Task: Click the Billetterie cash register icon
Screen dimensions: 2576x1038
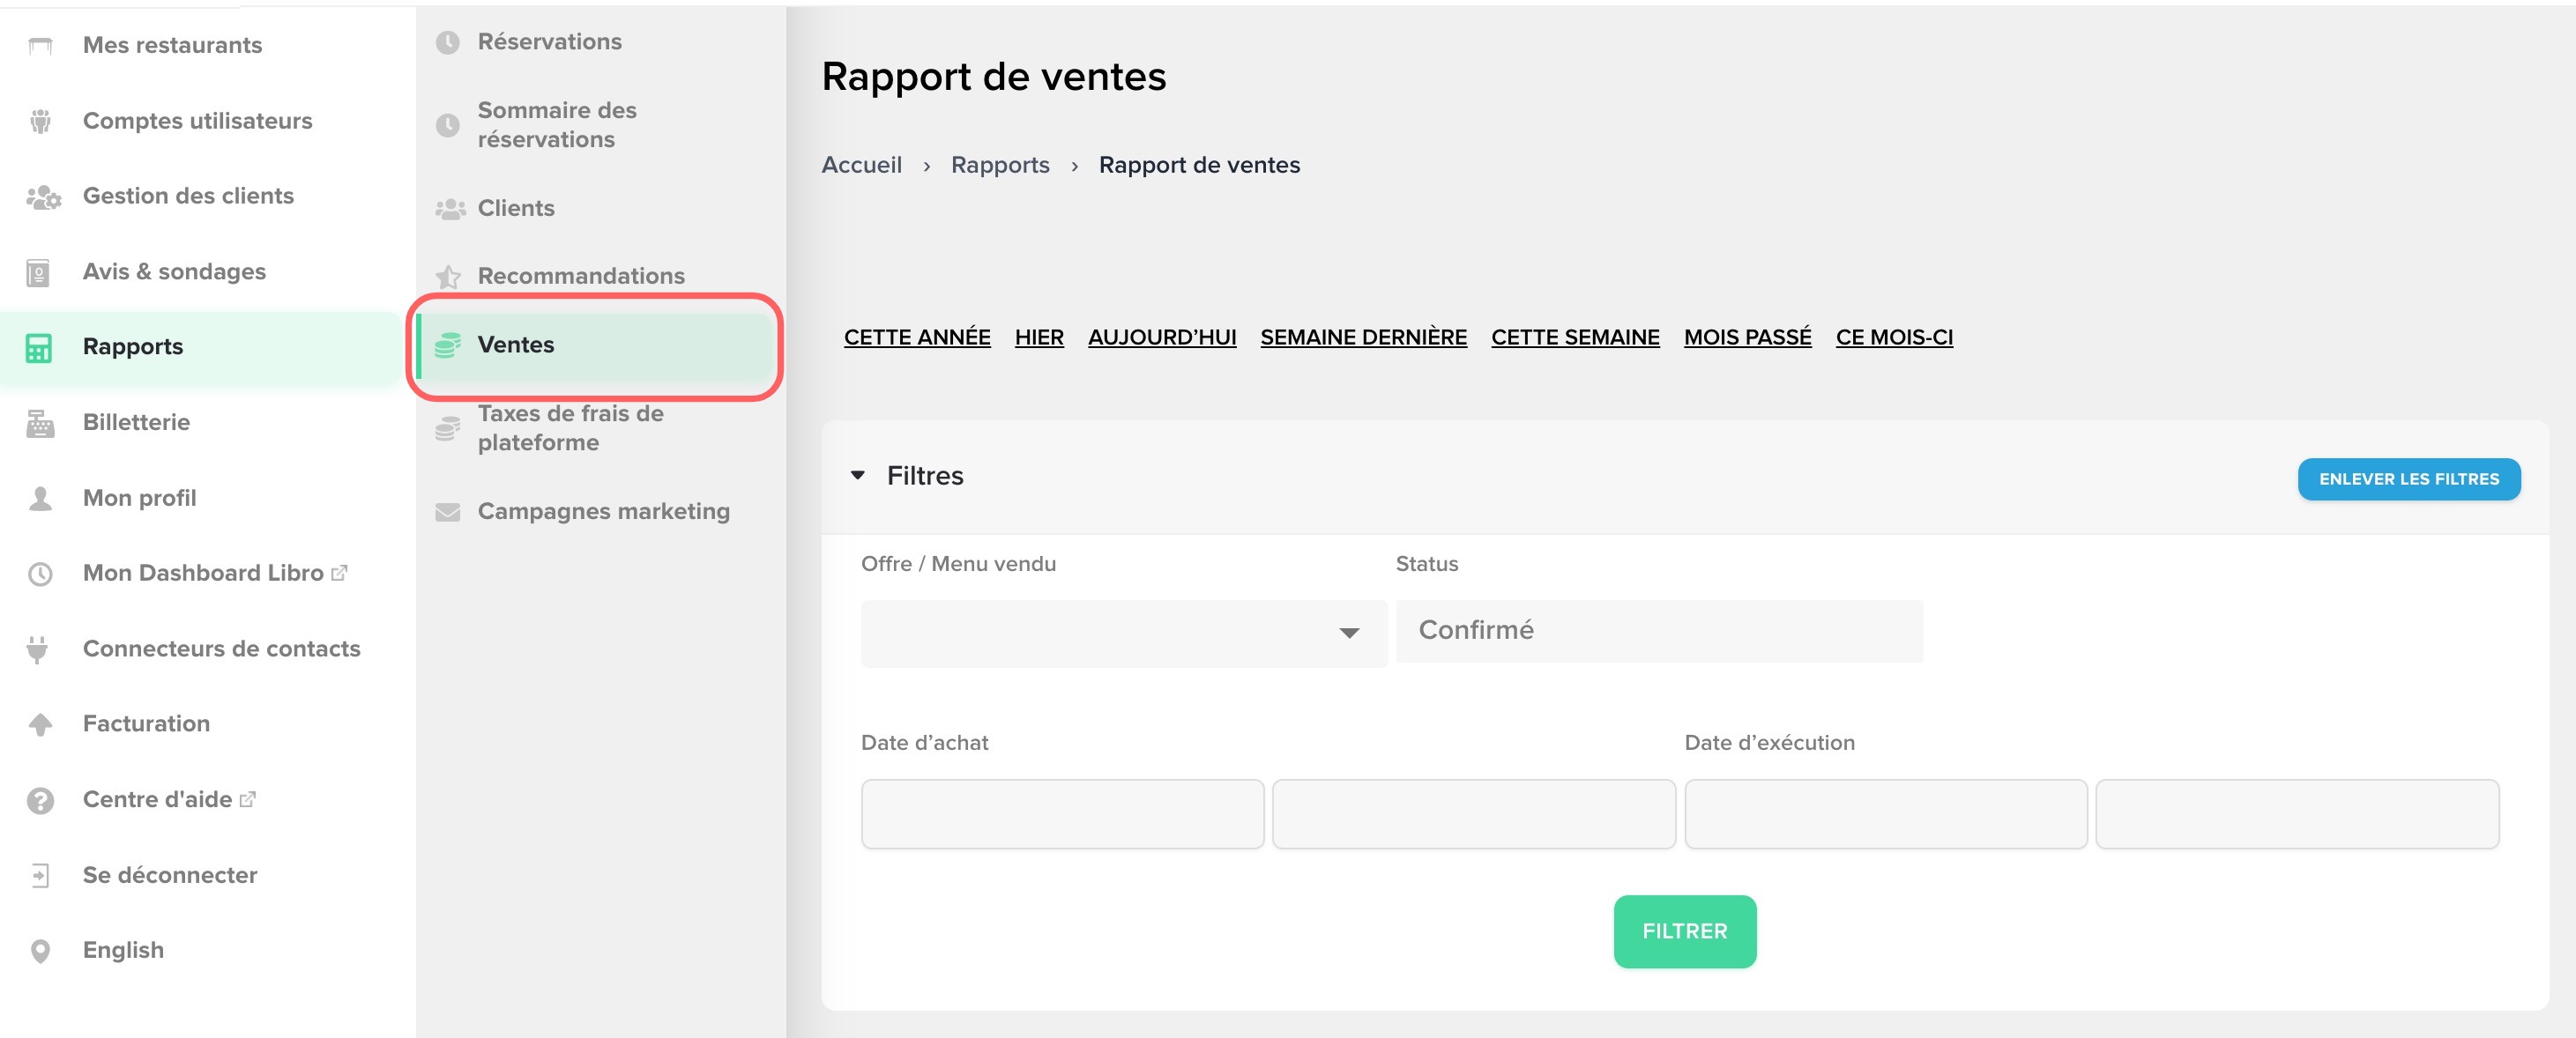Action: click(40, 423)
